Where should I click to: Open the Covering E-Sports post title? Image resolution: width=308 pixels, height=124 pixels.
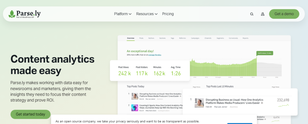click(x=161, y=107)
